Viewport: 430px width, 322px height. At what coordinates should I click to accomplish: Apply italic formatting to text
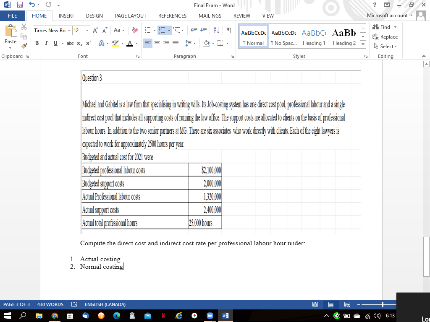coord(46,43)
